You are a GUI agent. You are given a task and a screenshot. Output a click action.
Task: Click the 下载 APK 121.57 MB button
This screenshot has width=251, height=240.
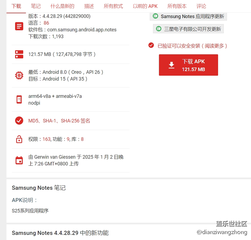188,65
